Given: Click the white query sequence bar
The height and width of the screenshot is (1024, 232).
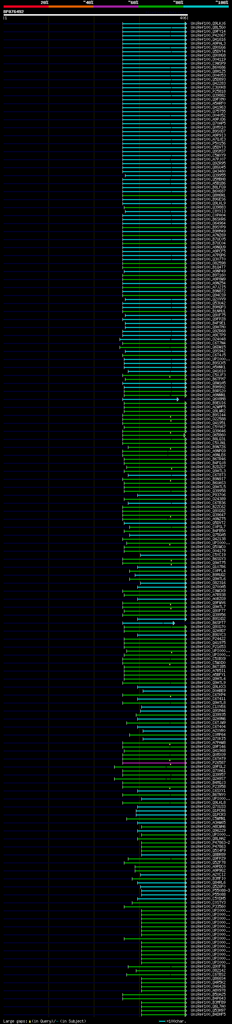Looking at the screenshot, I should (x=96, y=15).
